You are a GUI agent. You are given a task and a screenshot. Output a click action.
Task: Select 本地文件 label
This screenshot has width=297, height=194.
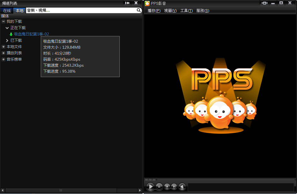(14, 47)
